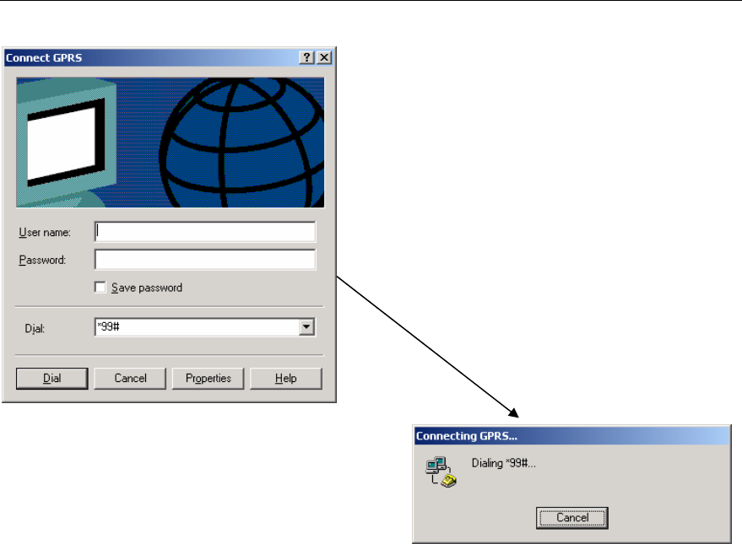Cancel dialing in Connecting GPRS window
This screenshot has height=544, width=742.
pyautogui.click(x=572, y=518)
